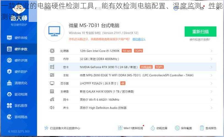Click the LHCFFFF P2SA2V display text
The height and width of the screenshot is (137, 224).
[x=99, y=83]
